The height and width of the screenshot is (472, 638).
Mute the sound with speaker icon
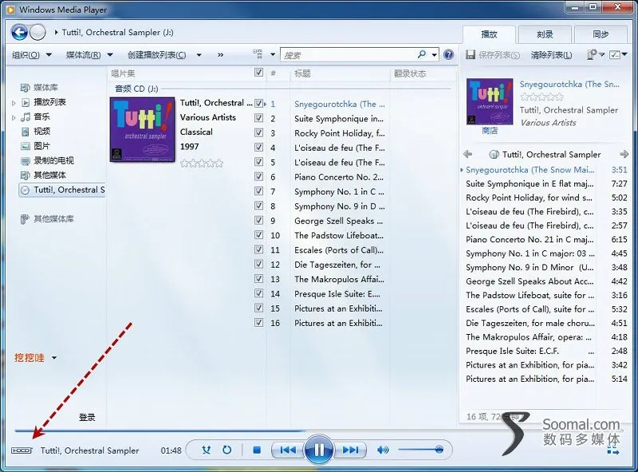point(383,450)
